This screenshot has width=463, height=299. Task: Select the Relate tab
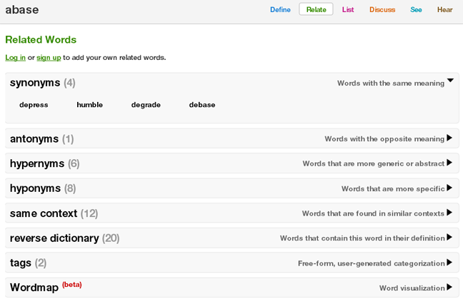click(x=316, y=9)
